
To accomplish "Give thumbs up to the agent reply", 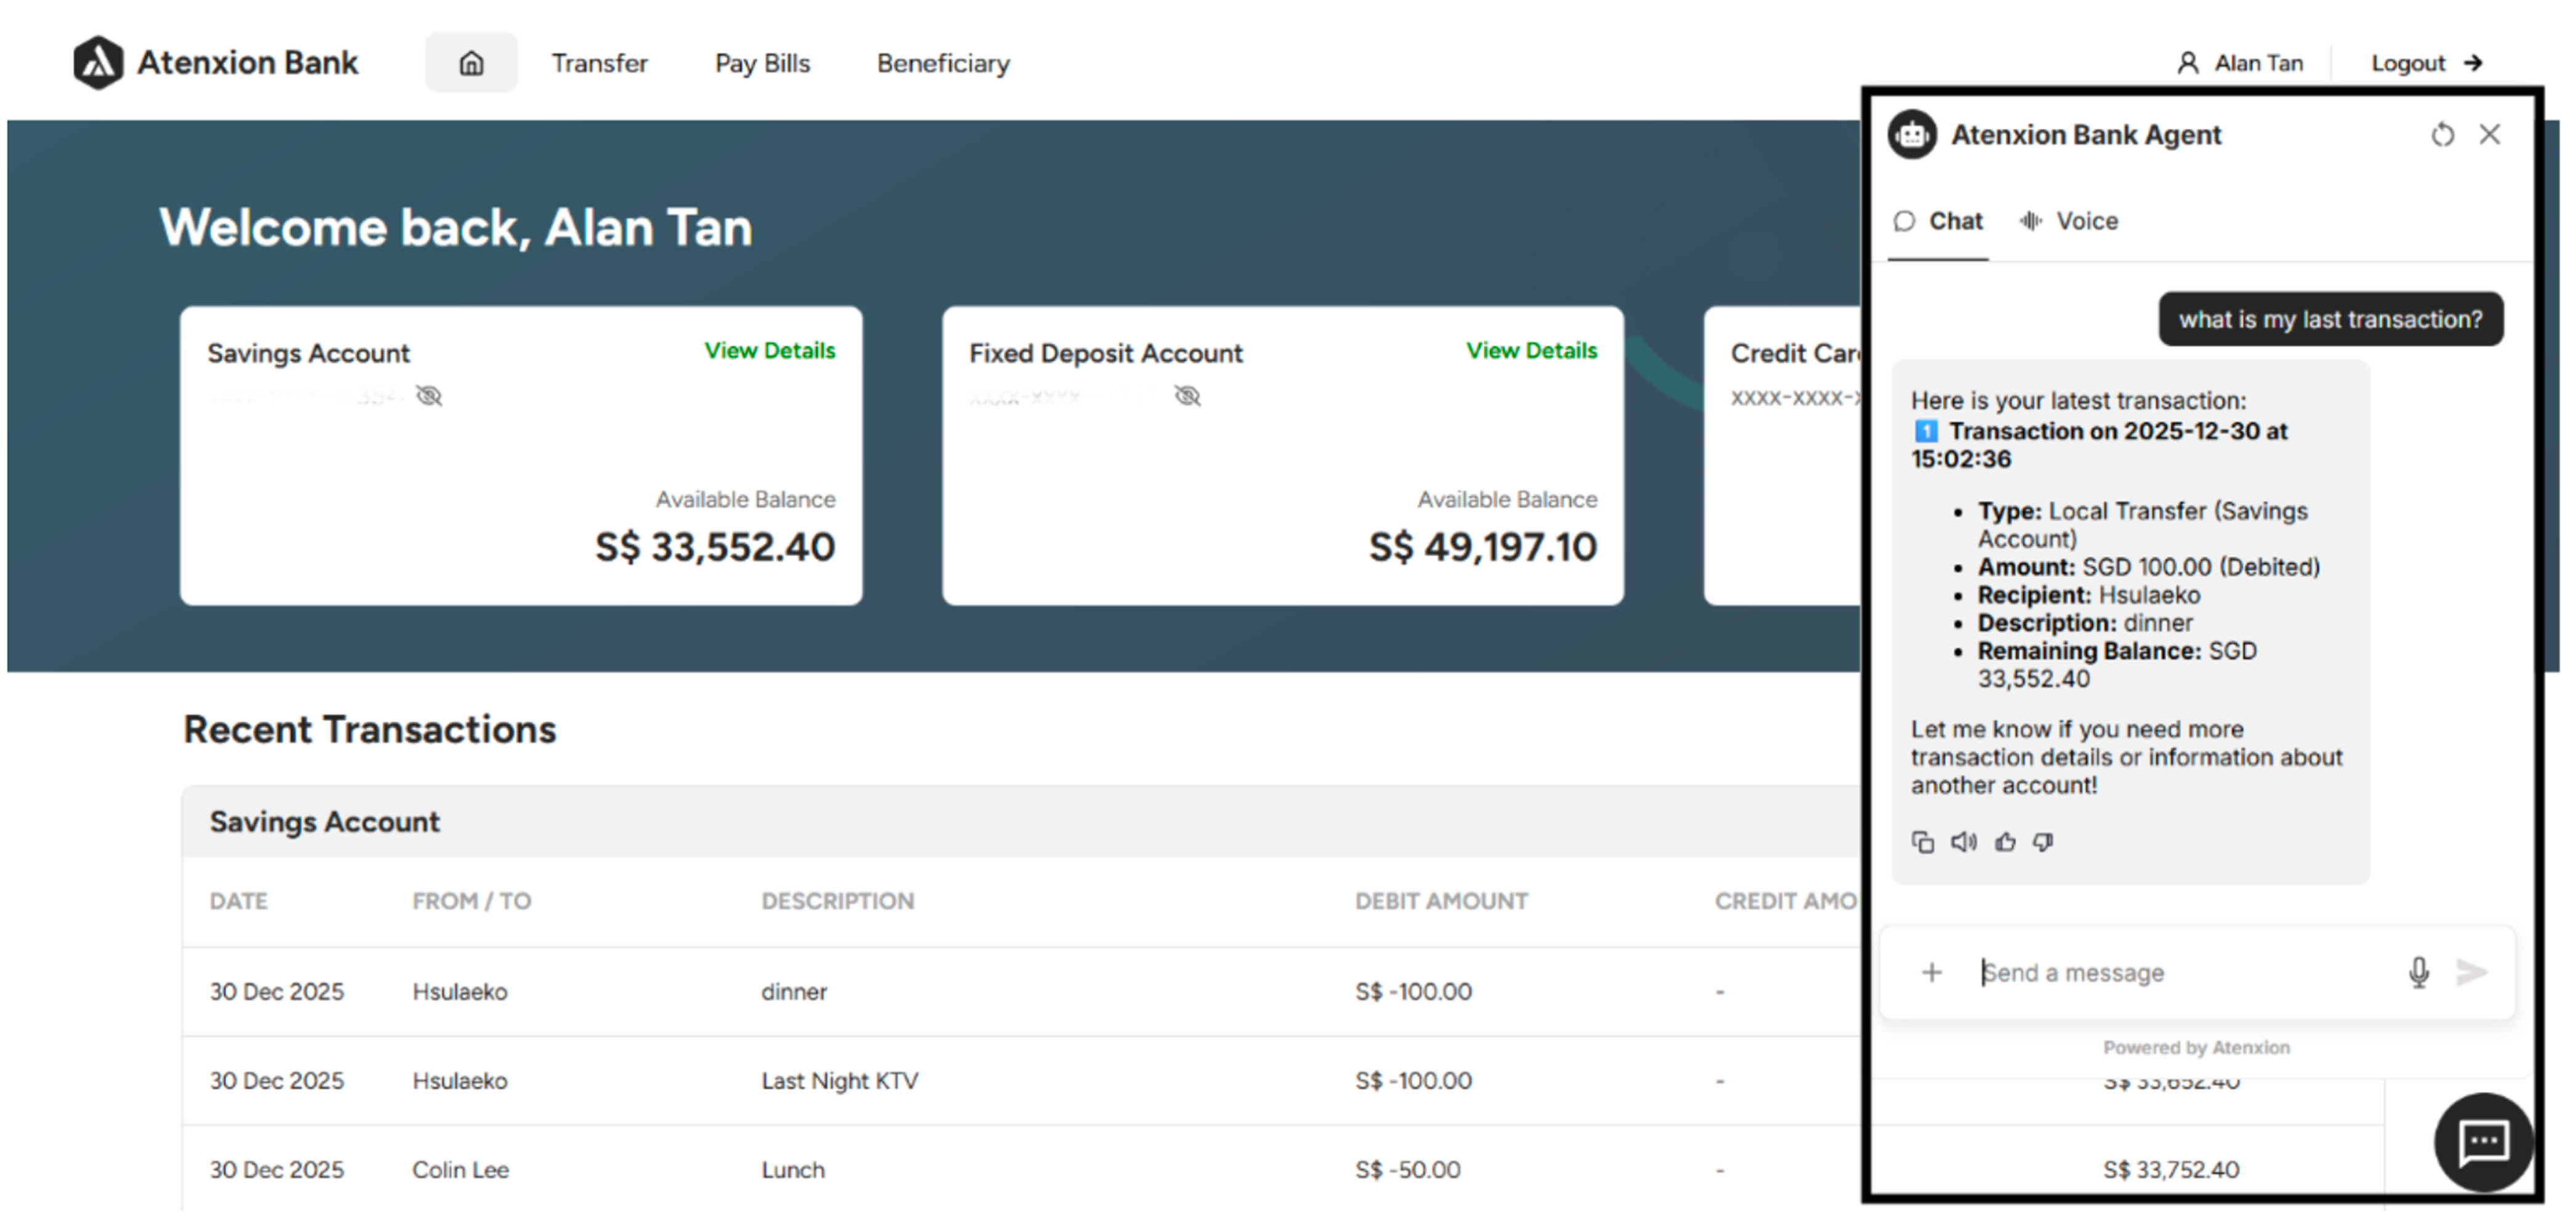I will [2005, 842].
